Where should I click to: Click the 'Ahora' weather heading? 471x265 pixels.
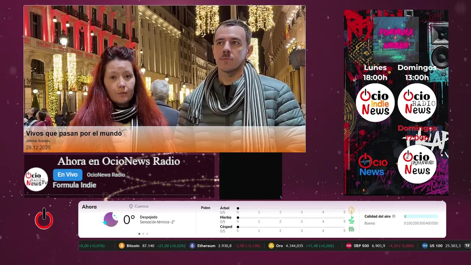(x=89, y=207)
